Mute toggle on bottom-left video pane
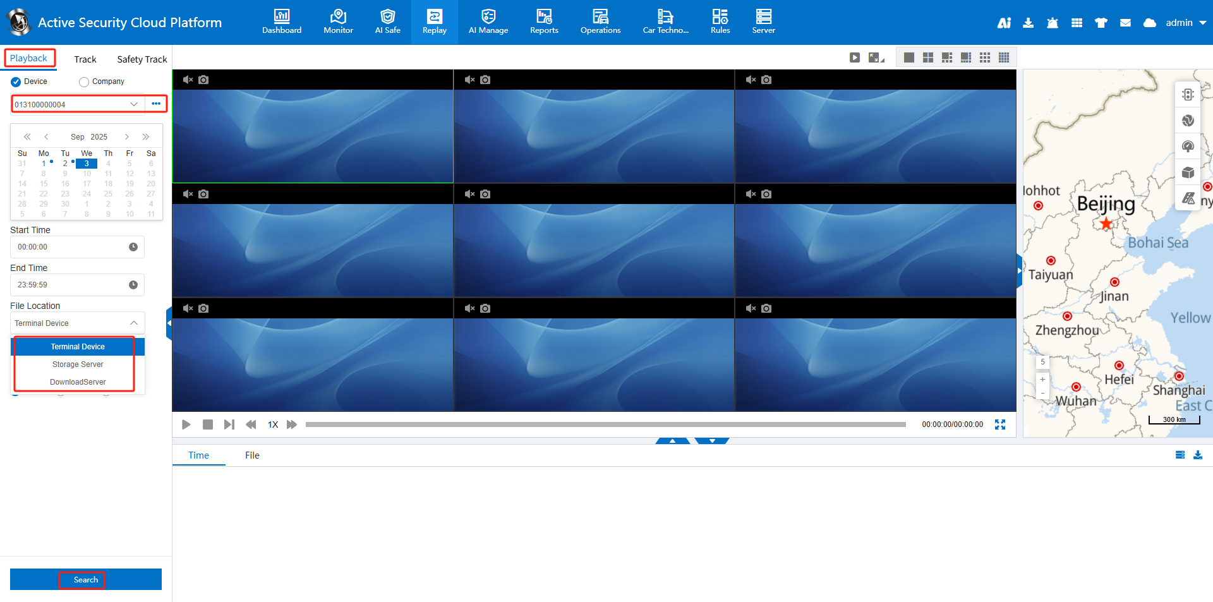1213x602 pixels. click(188, 309)
